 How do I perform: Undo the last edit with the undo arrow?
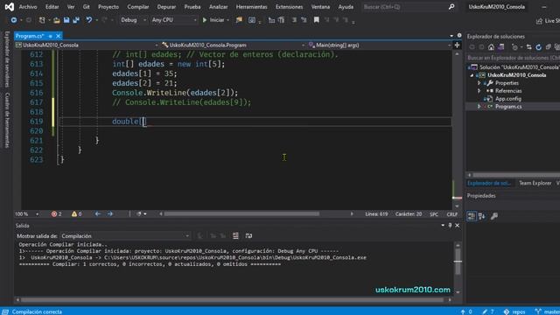point(89,20)
